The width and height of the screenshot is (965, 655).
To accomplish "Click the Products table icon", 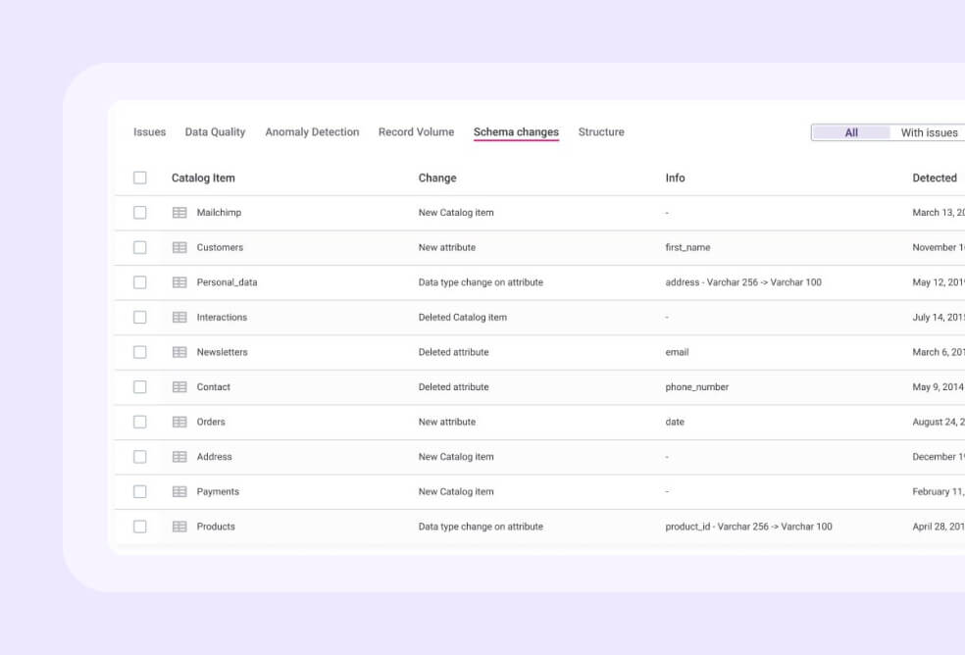I will [179, 527].
